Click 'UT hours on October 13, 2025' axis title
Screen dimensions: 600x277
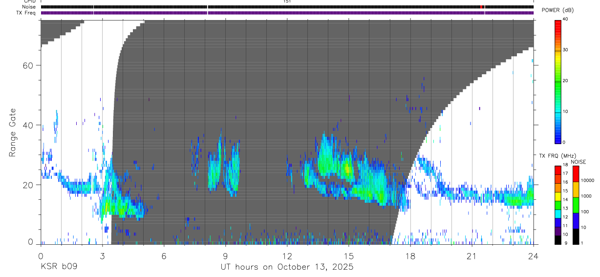click(287, 267)
